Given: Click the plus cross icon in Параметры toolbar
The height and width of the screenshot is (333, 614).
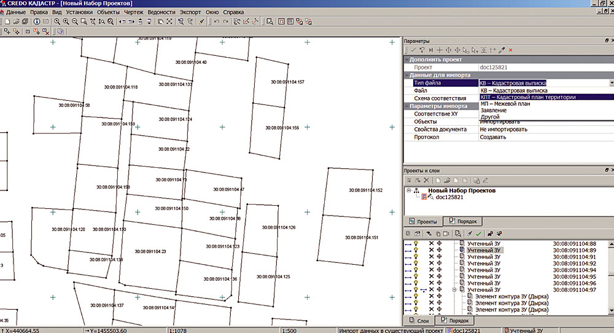Looking at the screenshot, I should [x=440, y=50].
